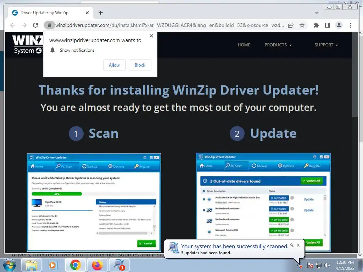Open the Extensions puzzle icon
The width and height of the screenshot is (363, 272).
coord(316,25)
